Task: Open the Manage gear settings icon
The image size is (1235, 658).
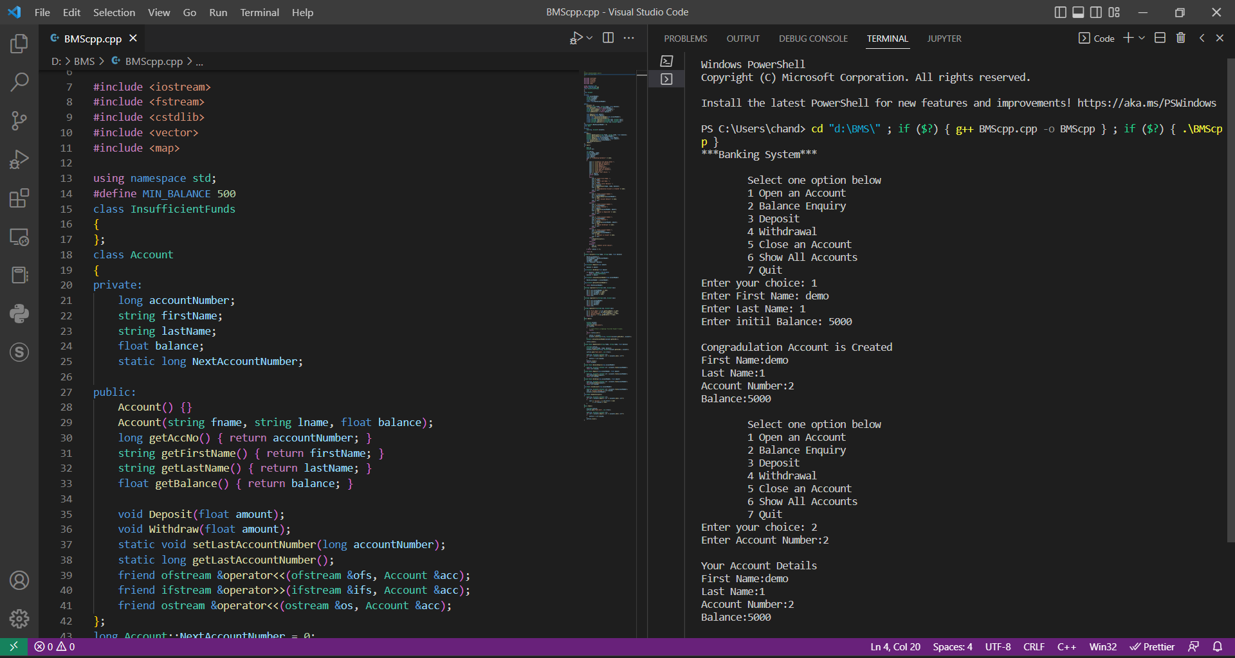Action: 19,618
